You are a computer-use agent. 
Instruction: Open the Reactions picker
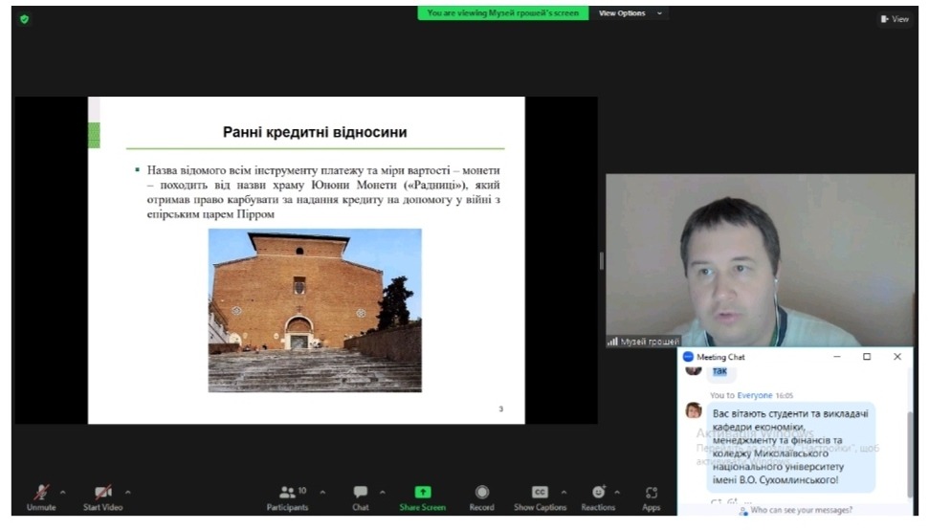(x=598, y=492)
